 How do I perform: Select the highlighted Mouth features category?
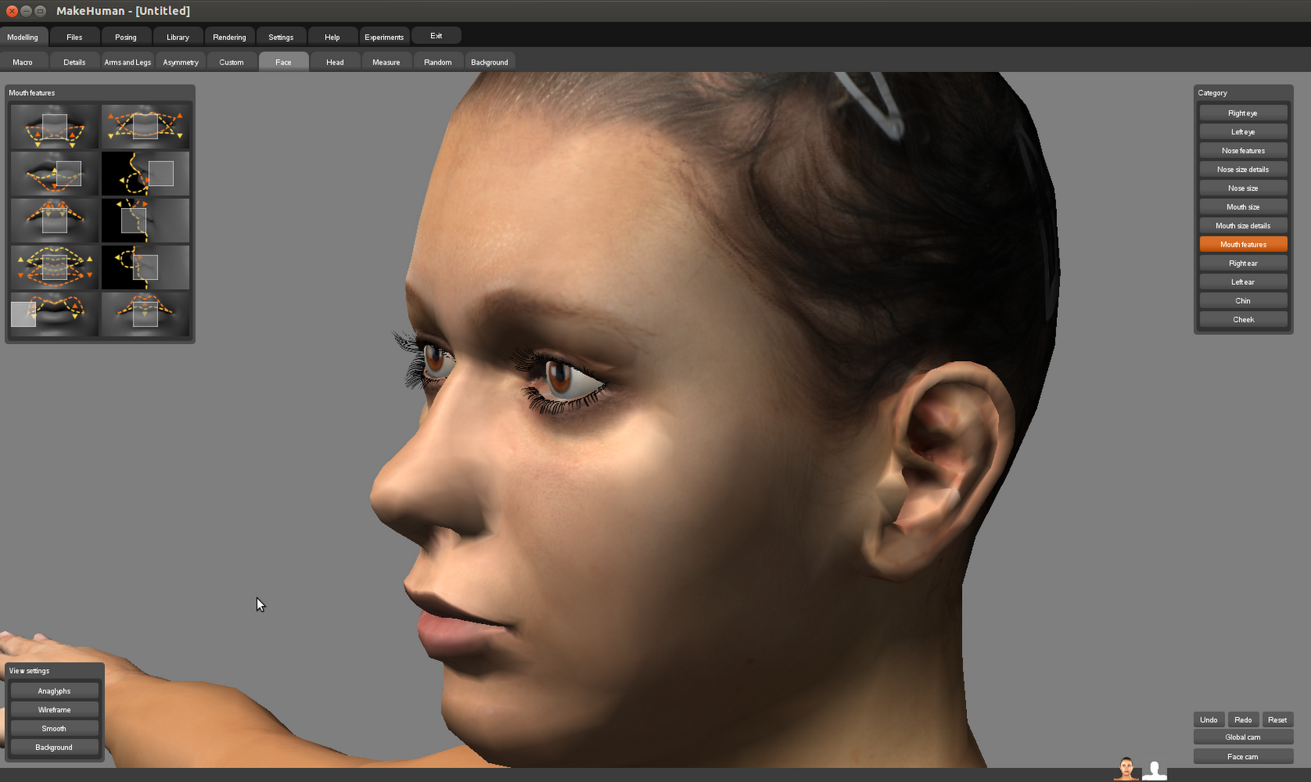(x=1243, y=244)
